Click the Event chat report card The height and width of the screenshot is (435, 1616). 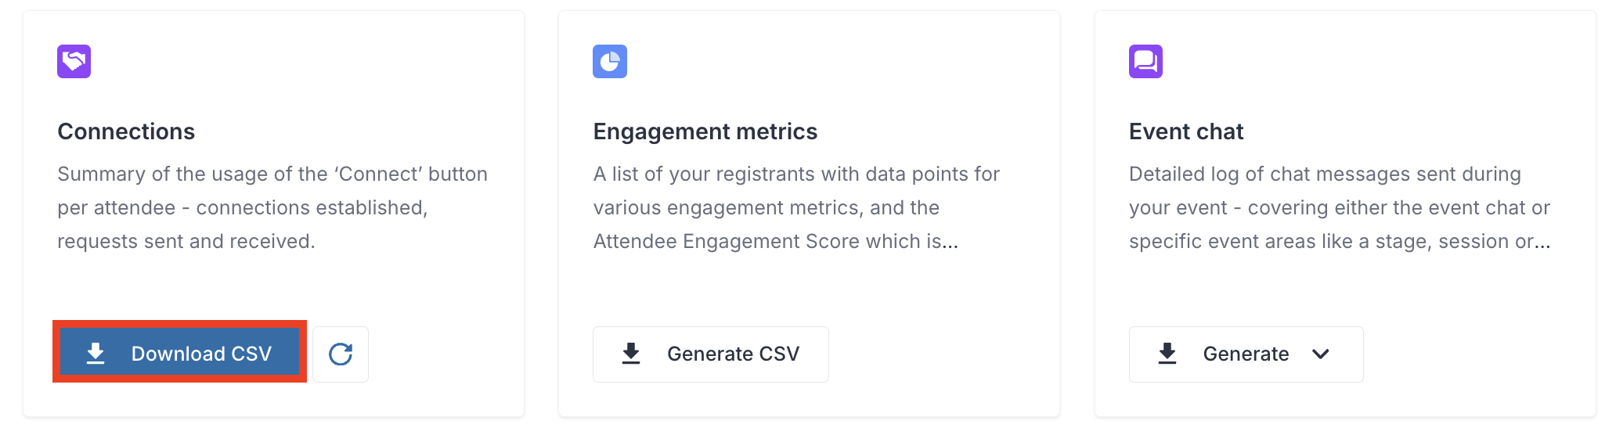[1345, 214]
